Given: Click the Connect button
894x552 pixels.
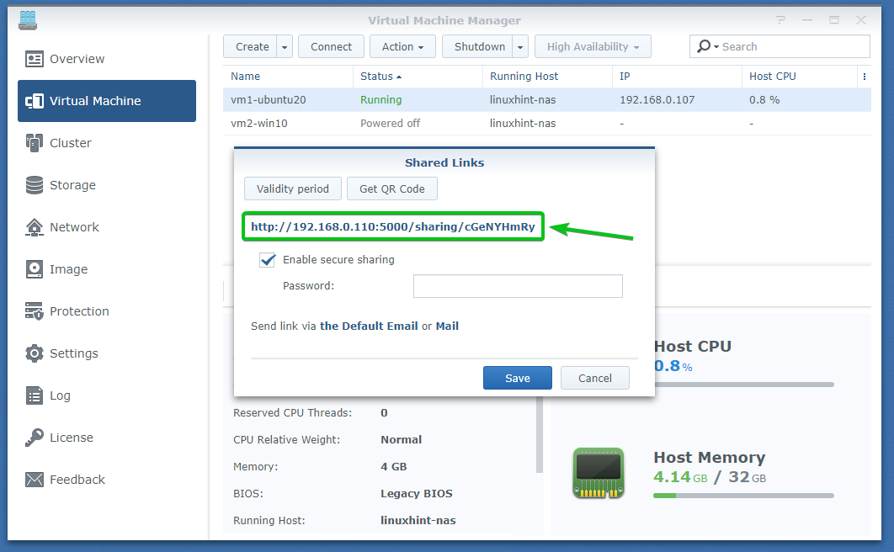Looking at the screenshot, I should [x=332, y=47].
